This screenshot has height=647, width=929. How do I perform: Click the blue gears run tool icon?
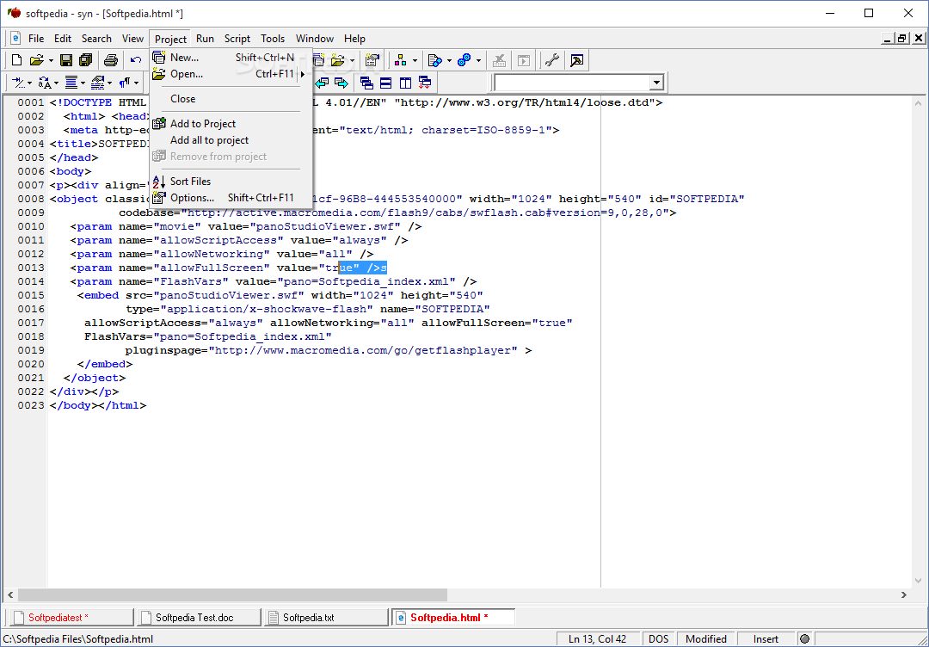pos(464,60)
